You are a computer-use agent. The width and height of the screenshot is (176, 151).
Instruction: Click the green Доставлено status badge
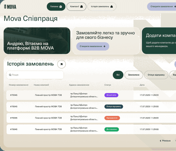coord(112,129)
